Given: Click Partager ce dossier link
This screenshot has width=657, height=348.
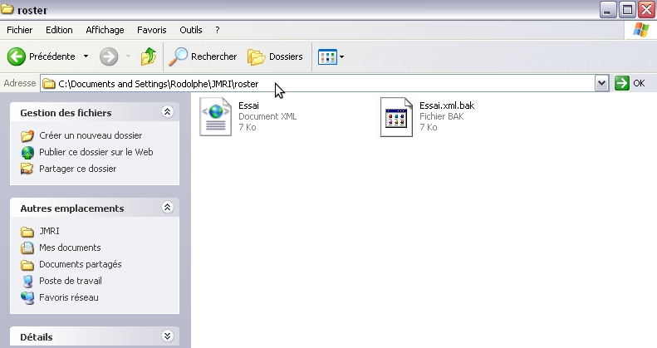Looking at the screenshot, I should pos(77,169).
